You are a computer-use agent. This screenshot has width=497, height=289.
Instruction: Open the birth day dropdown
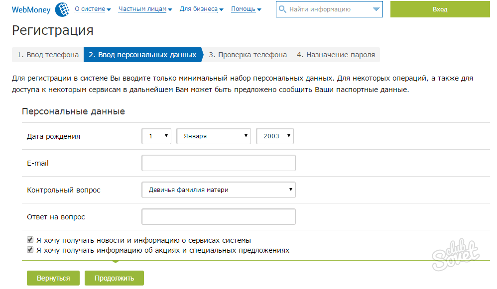pos(156,136)
